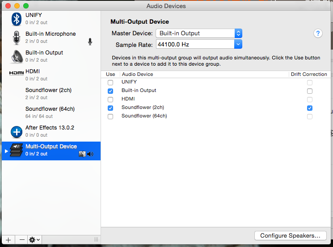Select the UNIFY Bluetooth device icon

[x=17, y=19]
